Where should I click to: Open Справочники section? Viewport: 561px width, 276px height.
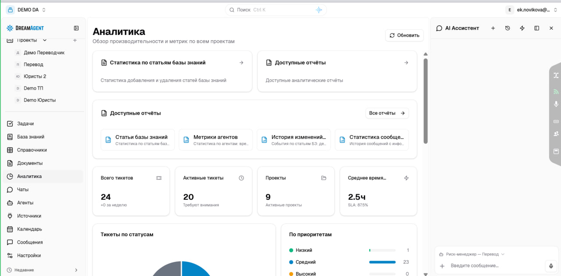tap(43, 150)
